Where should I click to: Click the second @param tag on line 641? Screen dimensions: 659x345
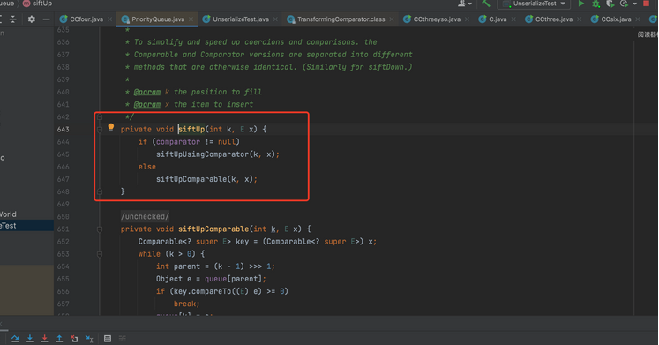[147, 104]
